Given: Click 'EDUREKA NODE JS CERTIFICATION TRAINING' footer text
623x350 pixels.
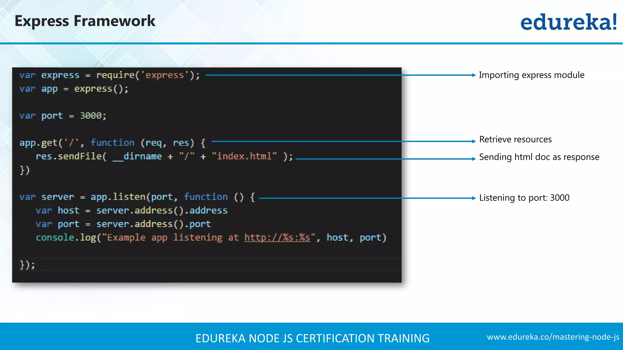Looking at the screenshot, I should tap(312, 338).
